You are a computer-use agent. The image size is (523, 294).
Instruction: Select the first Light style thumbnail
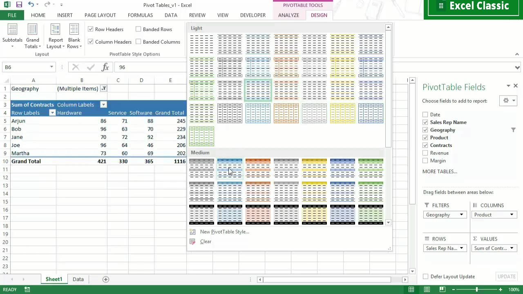(x=201, y=44)
